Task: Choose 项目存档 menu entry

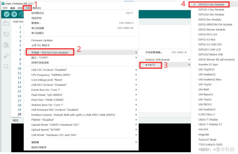Action: [x=81, y=18]
